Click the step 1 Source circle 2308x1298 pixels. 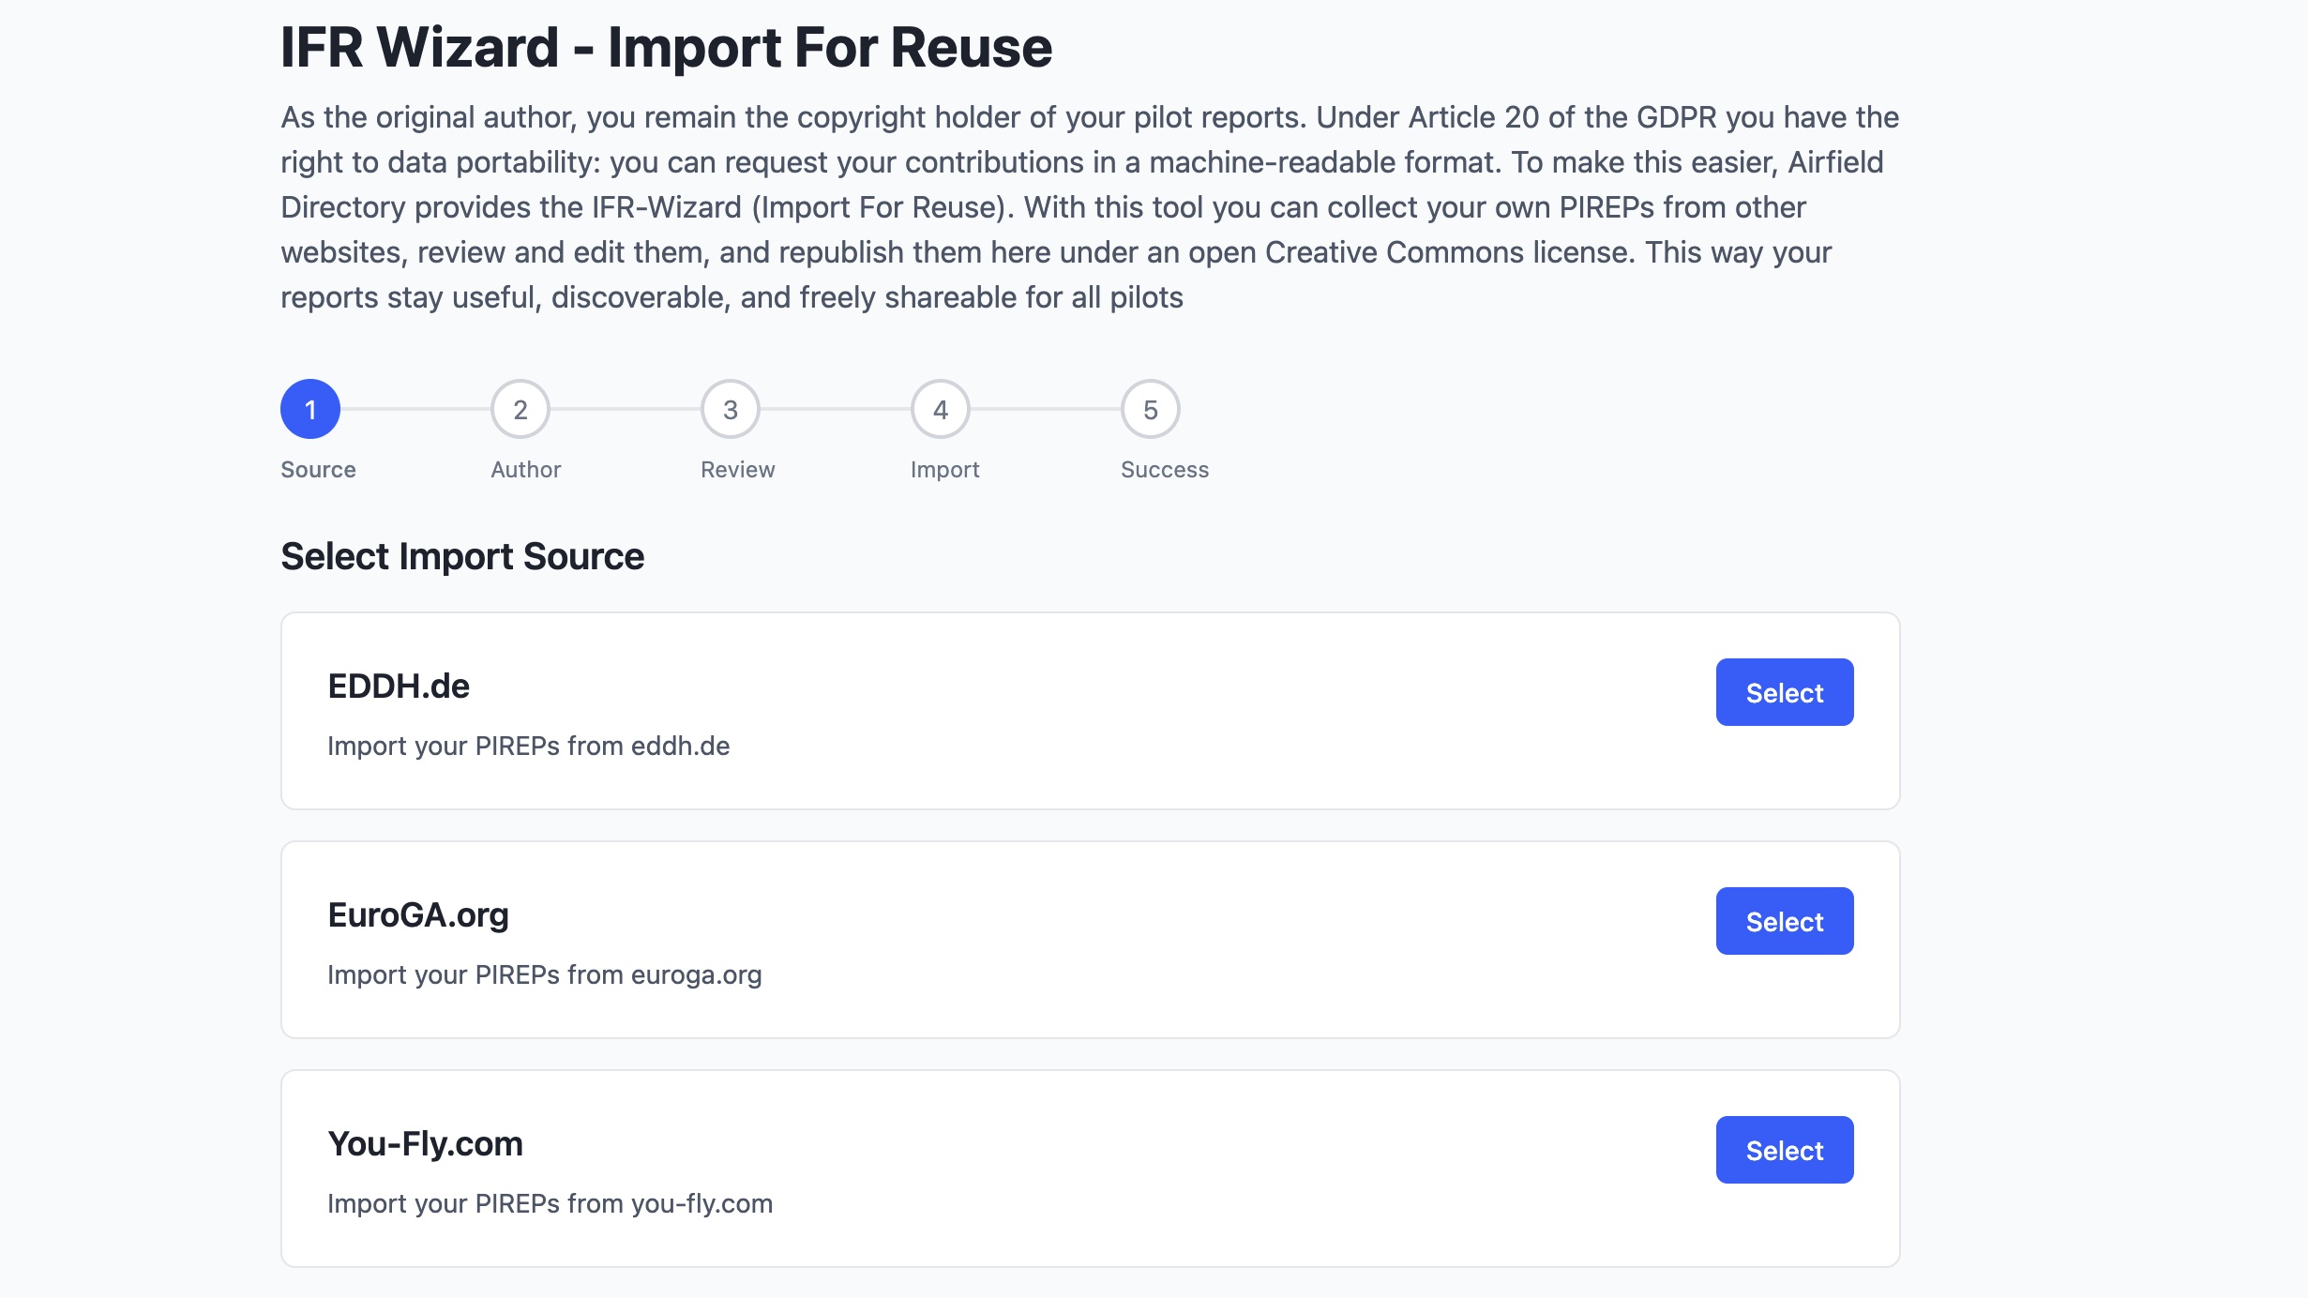coord(309,409)
